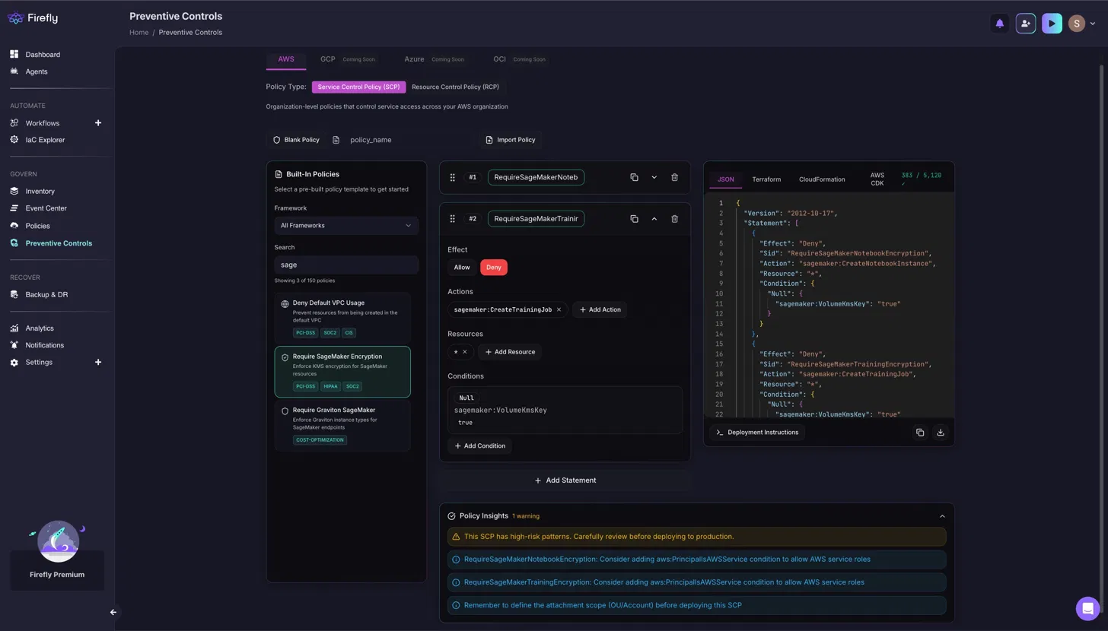The height and width of the screenshot is (631, 1108).
Task: Click the Home breadcrumb link
Action: tap(138, 33)
